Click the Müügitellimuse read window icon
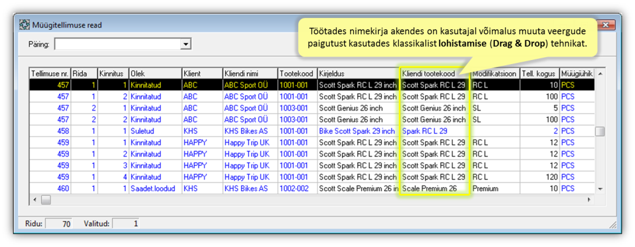The width and height of the screenshot is (635, 247). [25, 25]
